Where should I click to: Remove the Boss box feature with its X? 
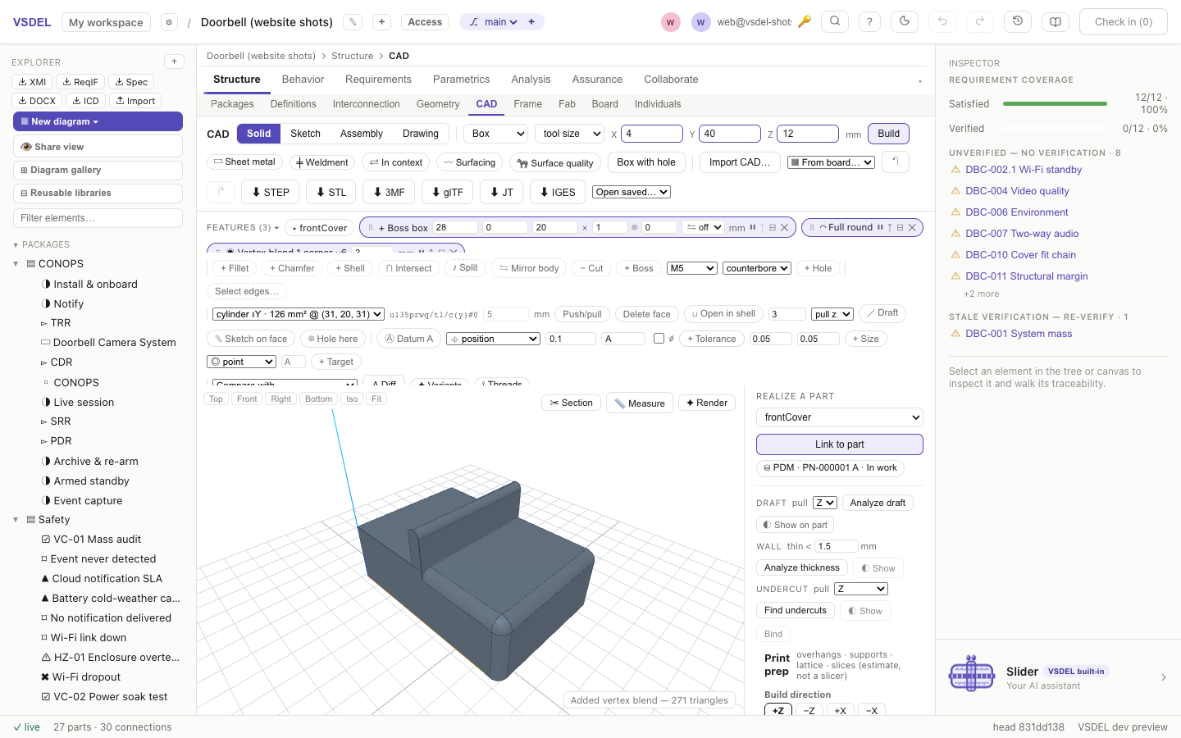pos(785,228)
